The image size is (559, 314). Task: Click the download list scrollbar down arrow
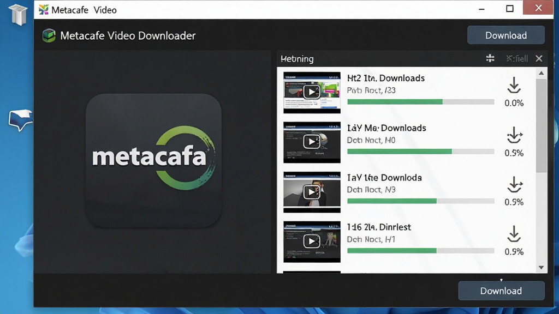click(x=541, y=267)
